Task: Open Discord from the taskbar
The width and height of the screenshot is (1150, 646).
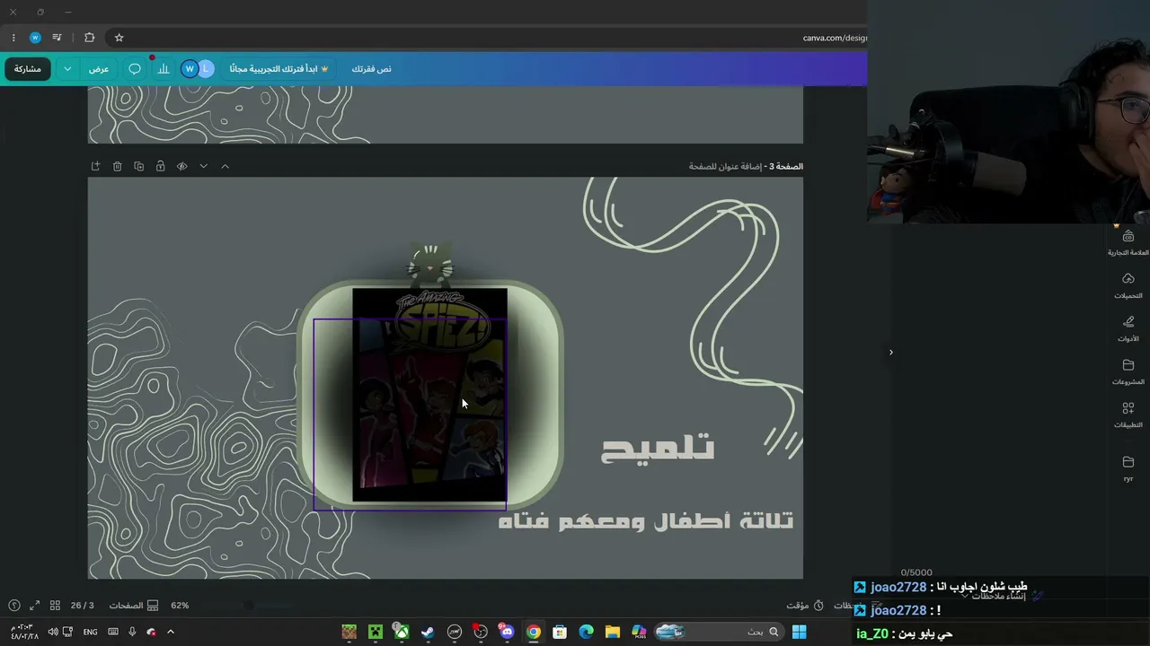Action: (507, 632)
